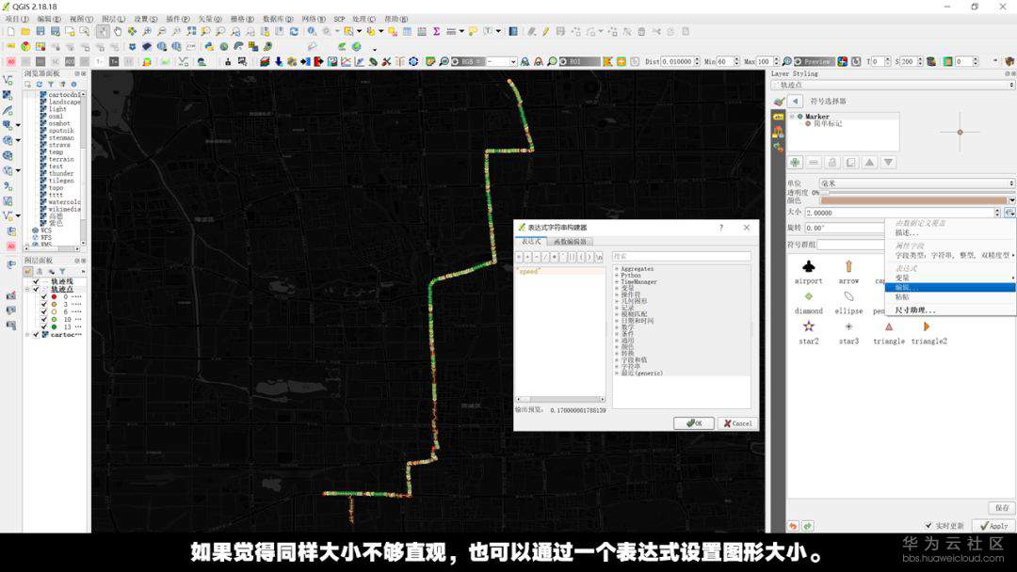Click Cancel in expression builder dialog
The width and height of the screenshot is (1017, 572).
coord(737,423)
